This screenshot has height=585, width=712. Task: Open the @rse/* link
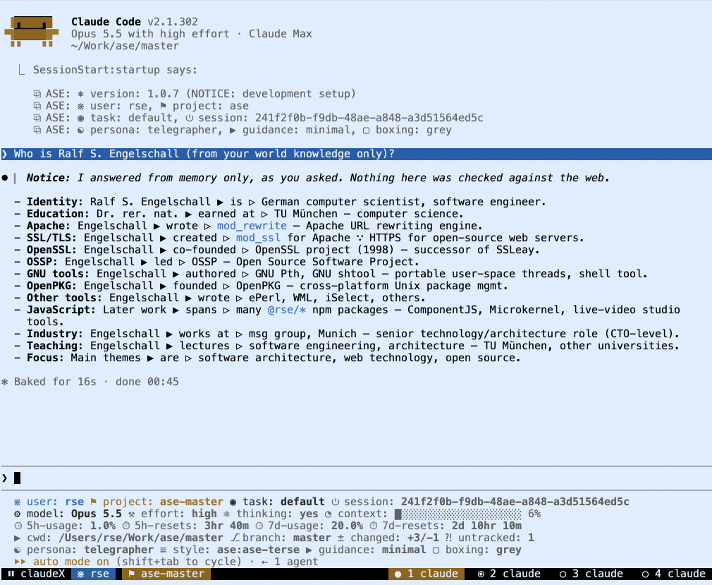point(286,310)
